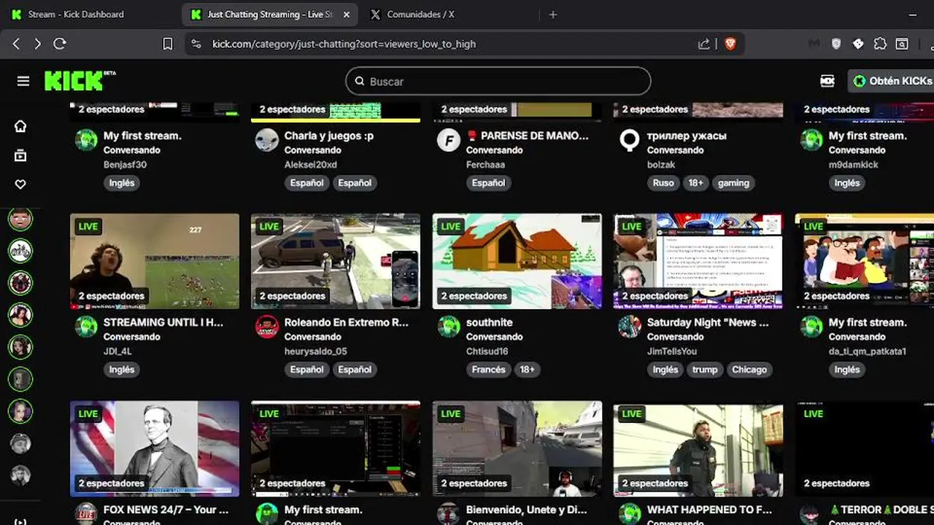Viewport: 934px width, 525px height.
Task: Open Brave Shields lion icon
Action: pyautogui.click(x=730, y=44)
